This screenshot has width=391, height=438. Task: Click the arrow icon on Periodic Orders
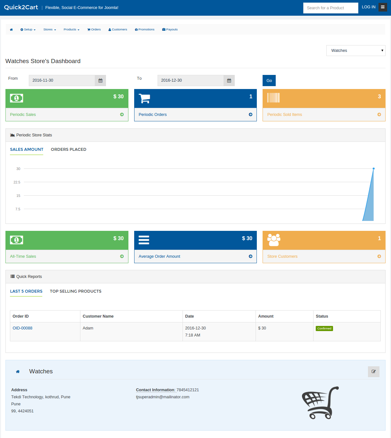250,115
